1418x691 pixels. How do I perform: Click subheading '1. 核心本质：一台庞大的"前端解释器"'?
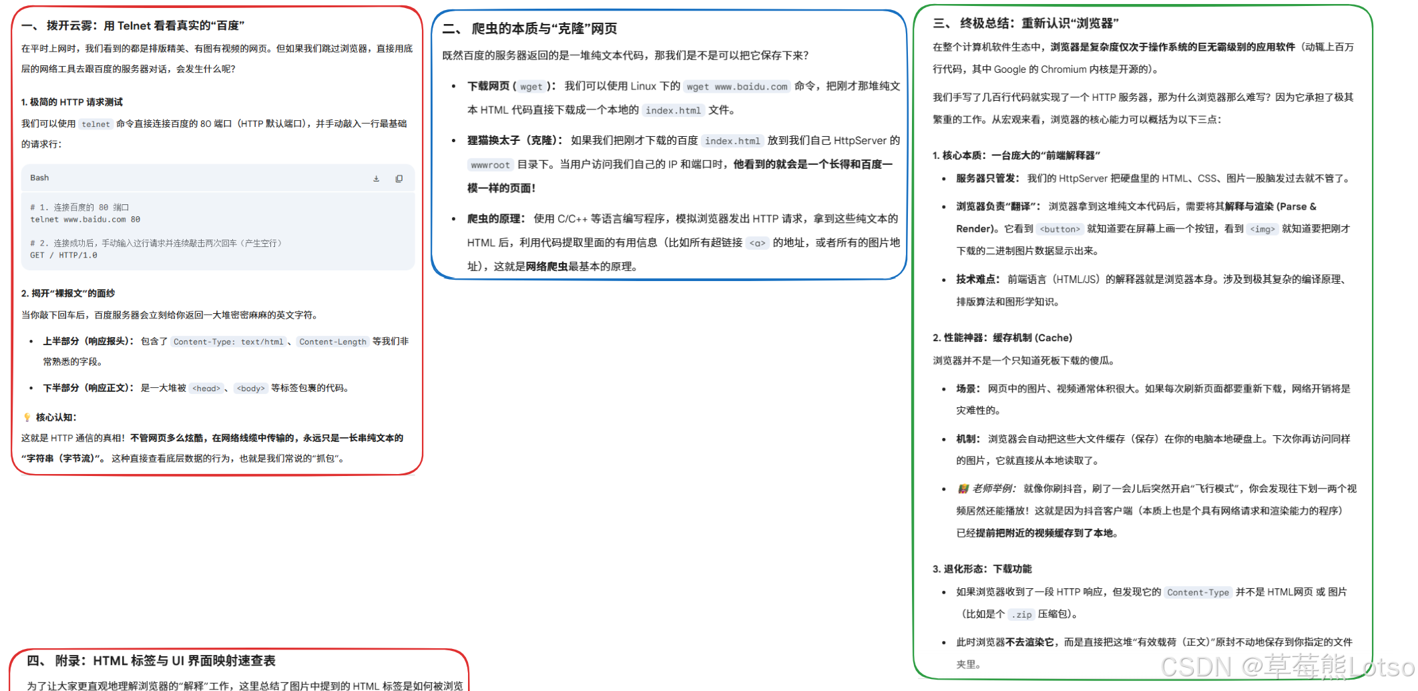point(1016,156)
